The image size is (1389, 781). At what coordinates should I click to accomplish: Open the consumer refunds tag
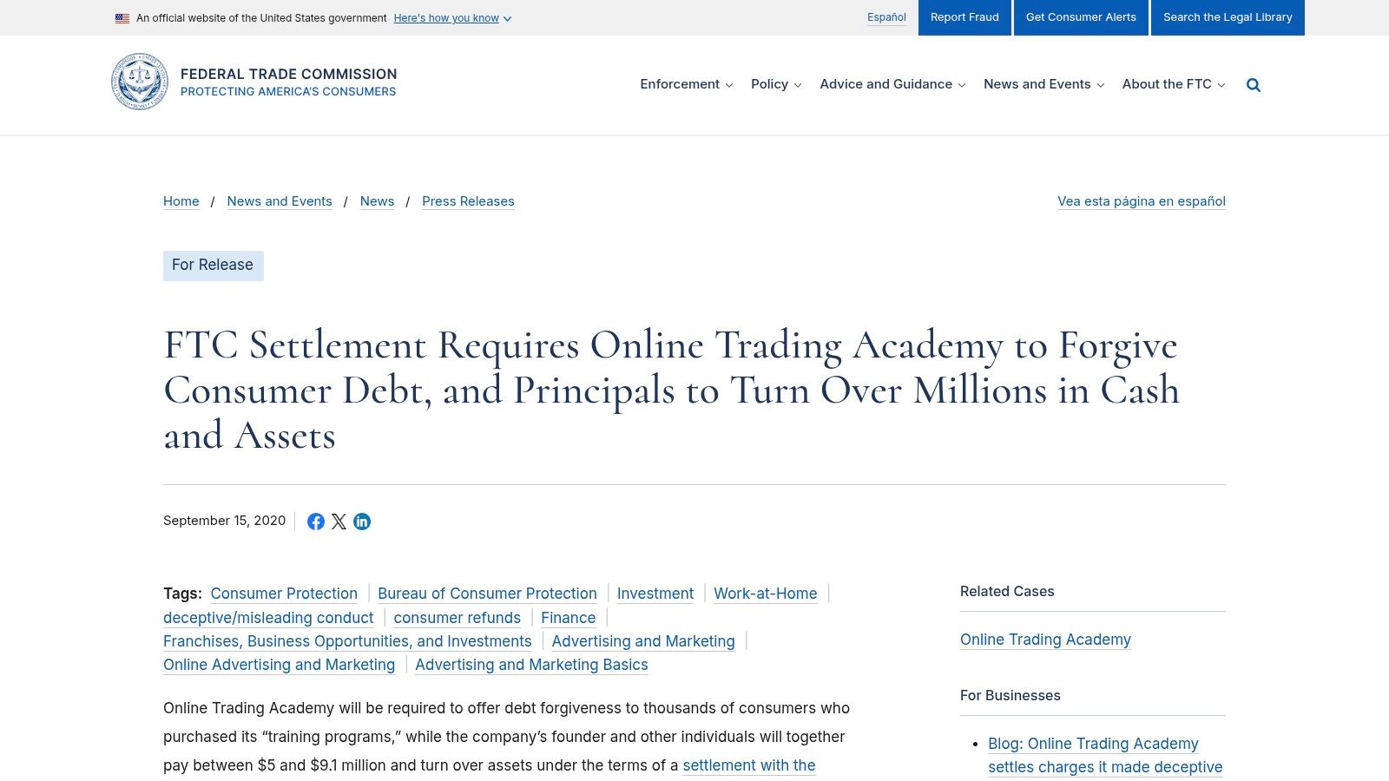[x=457, y=618]
